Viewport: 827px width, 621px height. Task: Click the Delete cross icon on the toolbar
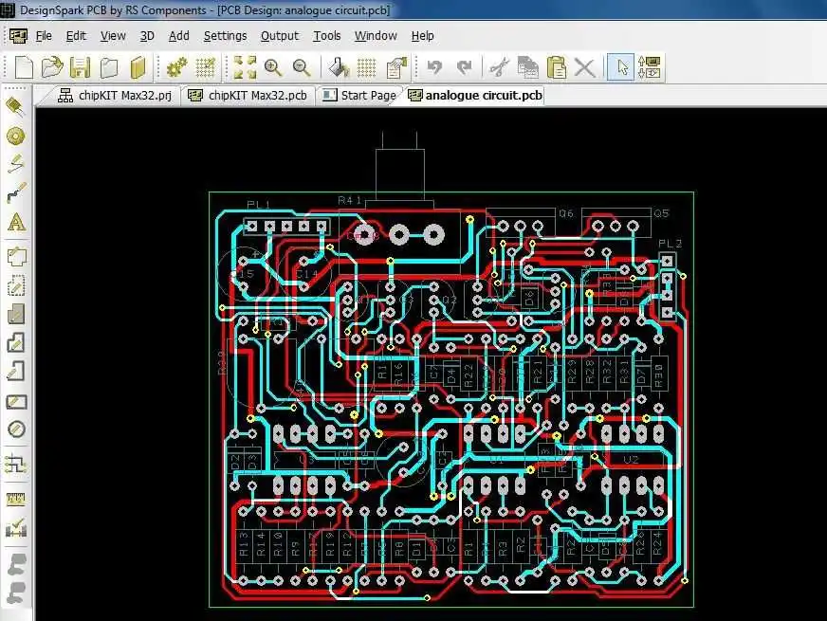(x=584, y=66)
